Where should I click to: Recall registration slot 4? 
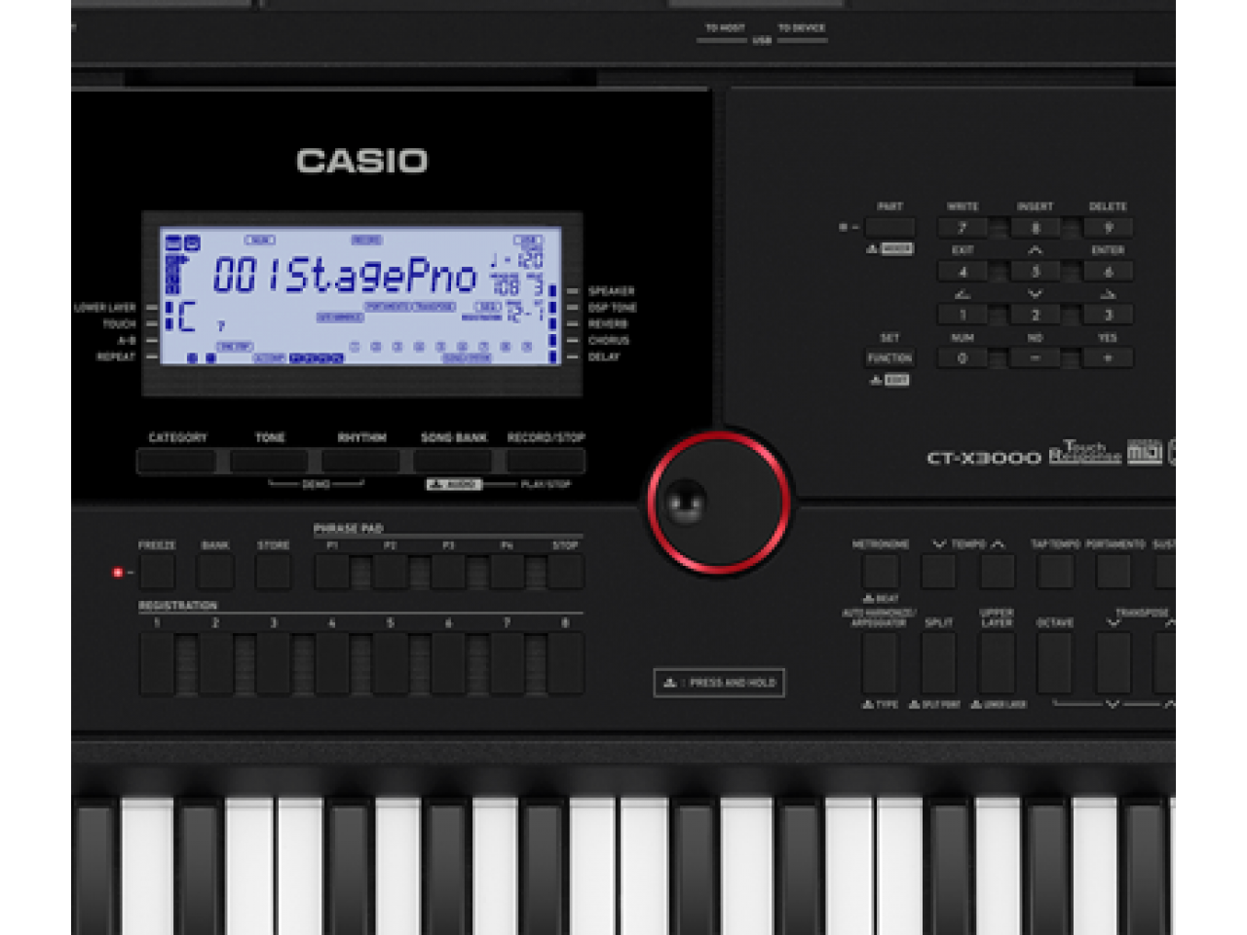click(x=332, y=664)
